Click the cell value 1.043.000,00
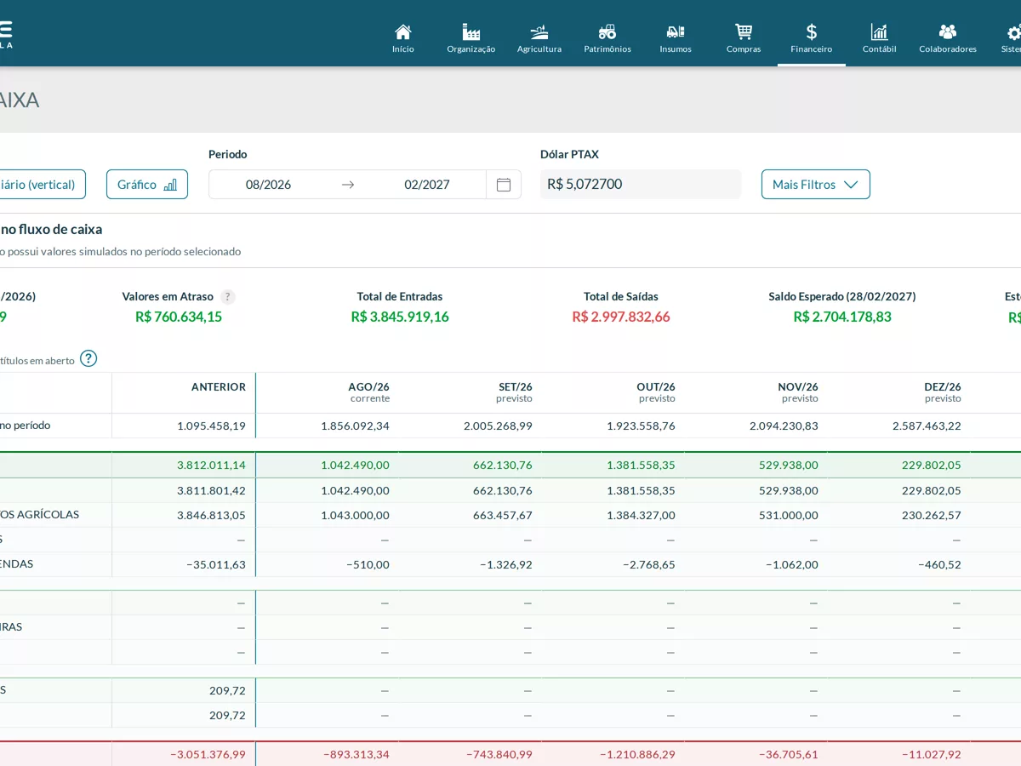 click(x=355, y=515)
